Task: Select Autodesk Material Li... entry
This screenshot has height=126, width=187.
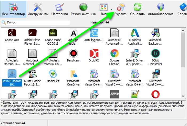Action: coord(12,57)
